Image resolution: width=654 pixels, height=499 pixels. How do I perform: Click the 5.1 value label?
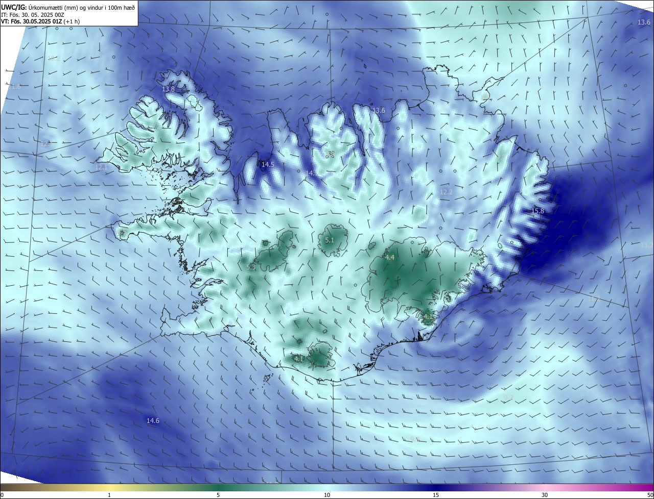330,240
